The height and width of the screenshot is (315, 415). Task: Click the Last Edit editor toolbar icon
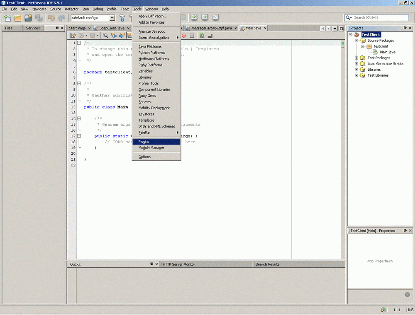[73, 35]
